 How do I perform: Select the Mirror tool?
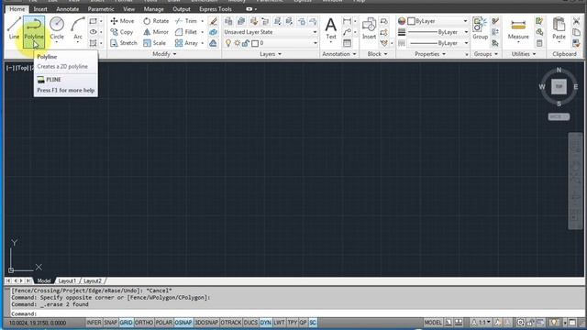156,32
